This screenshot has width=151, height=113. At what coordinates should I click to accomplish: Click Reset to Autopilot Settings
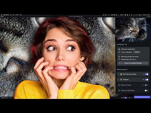(x=133, y=63)
